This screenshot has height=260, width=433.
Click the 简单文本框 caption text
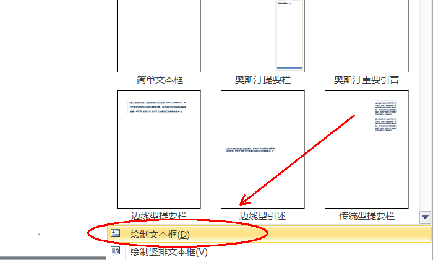pos(160,80)
